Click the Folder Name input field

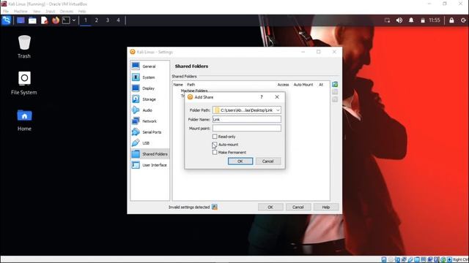pos(247,119)
